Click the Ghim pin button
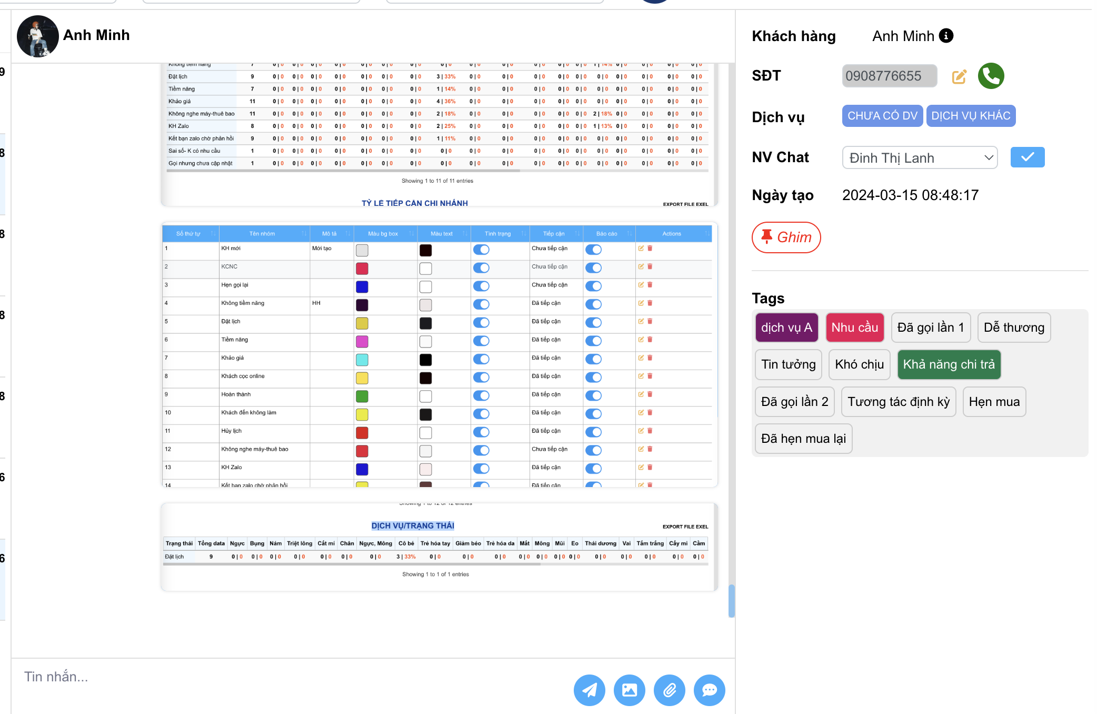1097x714 pixels. coord(786,237)
